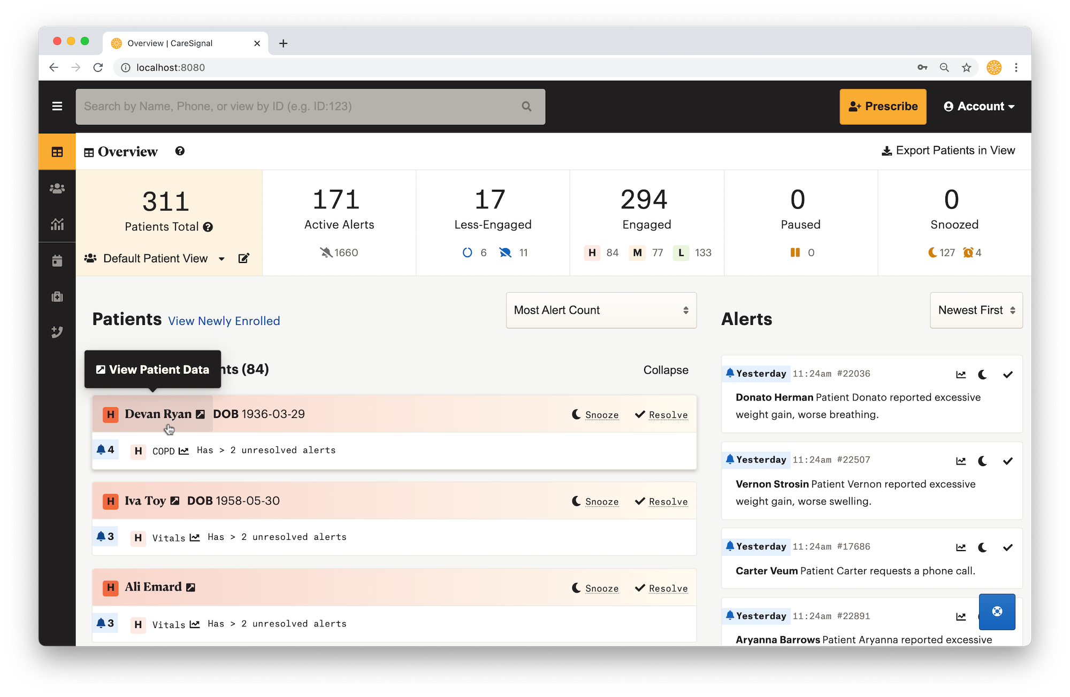The width and height of the screenshot is (1070, 697).
Task: Open a new browser tab
Action: point(284,43)
